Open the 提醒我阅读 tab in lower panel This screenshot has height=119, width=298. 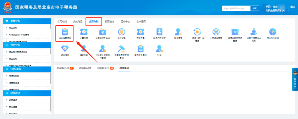[85, 68]
